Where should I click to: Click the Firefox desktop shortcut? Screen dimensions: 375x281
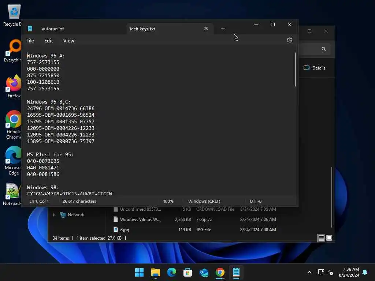[14, 86]
